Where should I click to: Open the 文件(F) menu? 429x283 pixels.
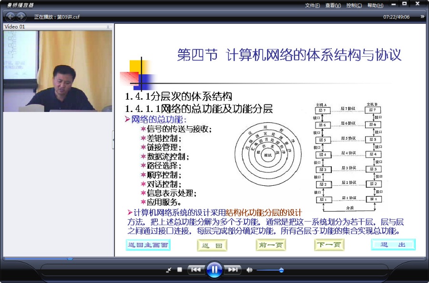(x=312, y=5)
